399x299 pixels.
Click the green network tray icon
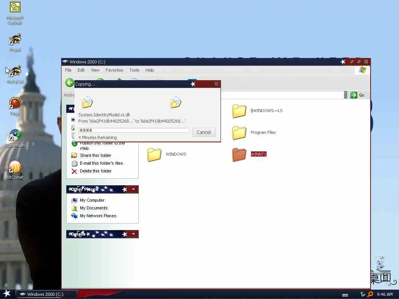point(363,294)
